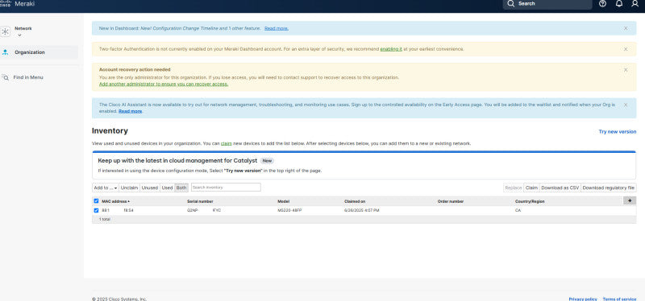Click the Download regulatory file button

(x=609, y=188)
